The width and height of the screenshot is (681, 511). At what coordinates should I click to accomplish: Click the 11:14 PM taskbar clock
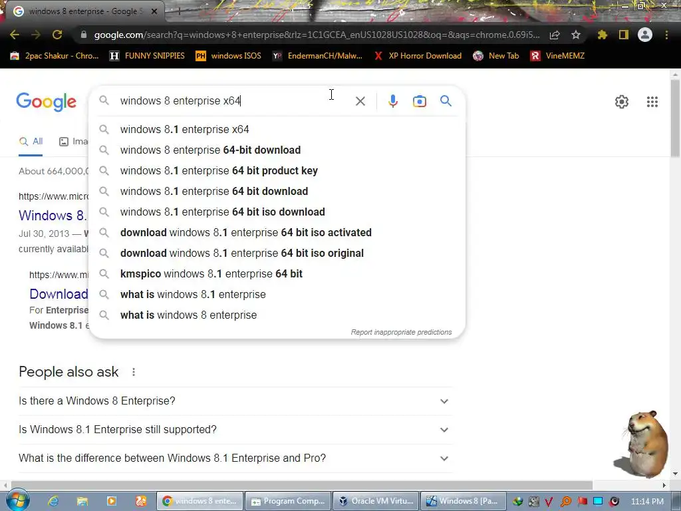[x=647, y=502]
